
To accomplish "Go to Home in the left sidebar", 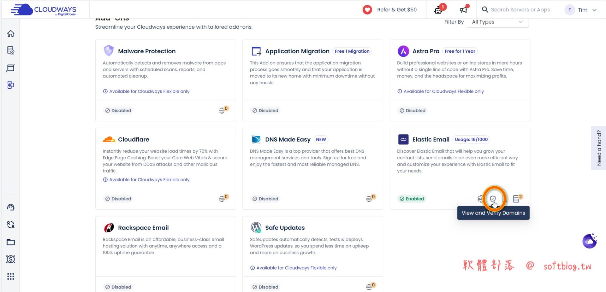I will click(x=11, y=33).
